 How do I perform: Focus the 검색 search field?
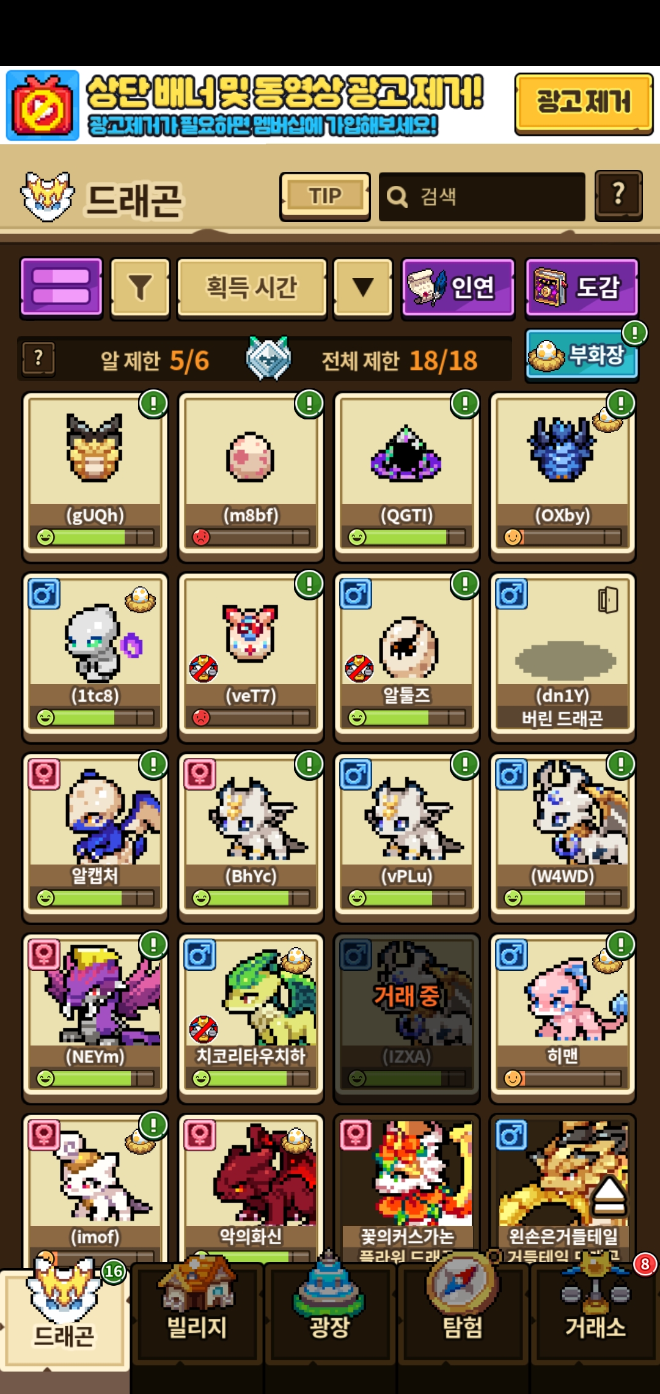[x=482, y=196]
